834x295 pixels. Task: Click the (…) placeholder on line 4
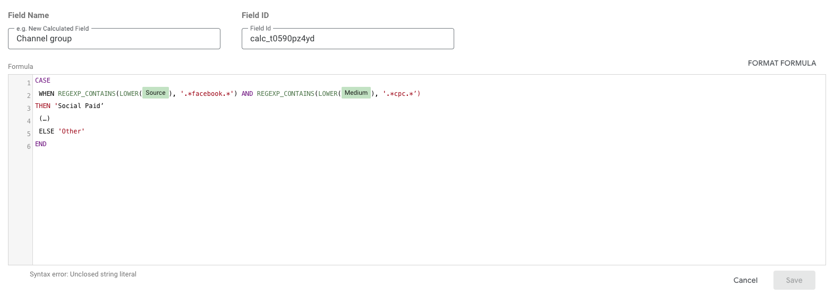(x=45, y=119)
